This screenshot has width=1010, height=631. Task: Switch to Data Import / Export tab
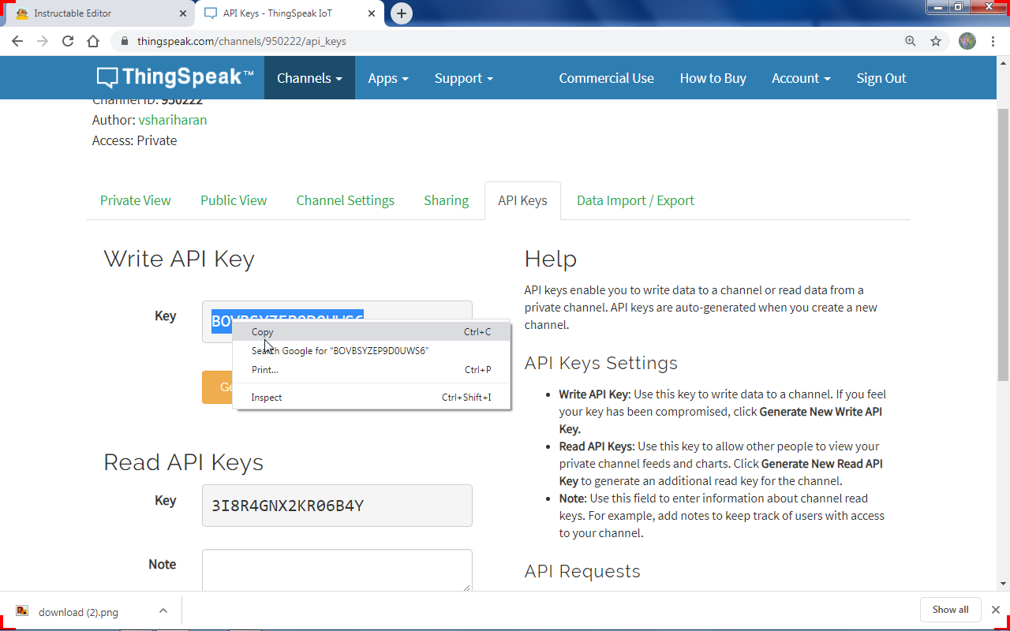coord(635,200)
